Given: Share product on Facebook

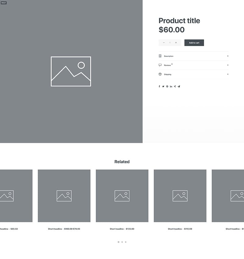Looking at the screenshot, I should [x=159, y=87].
